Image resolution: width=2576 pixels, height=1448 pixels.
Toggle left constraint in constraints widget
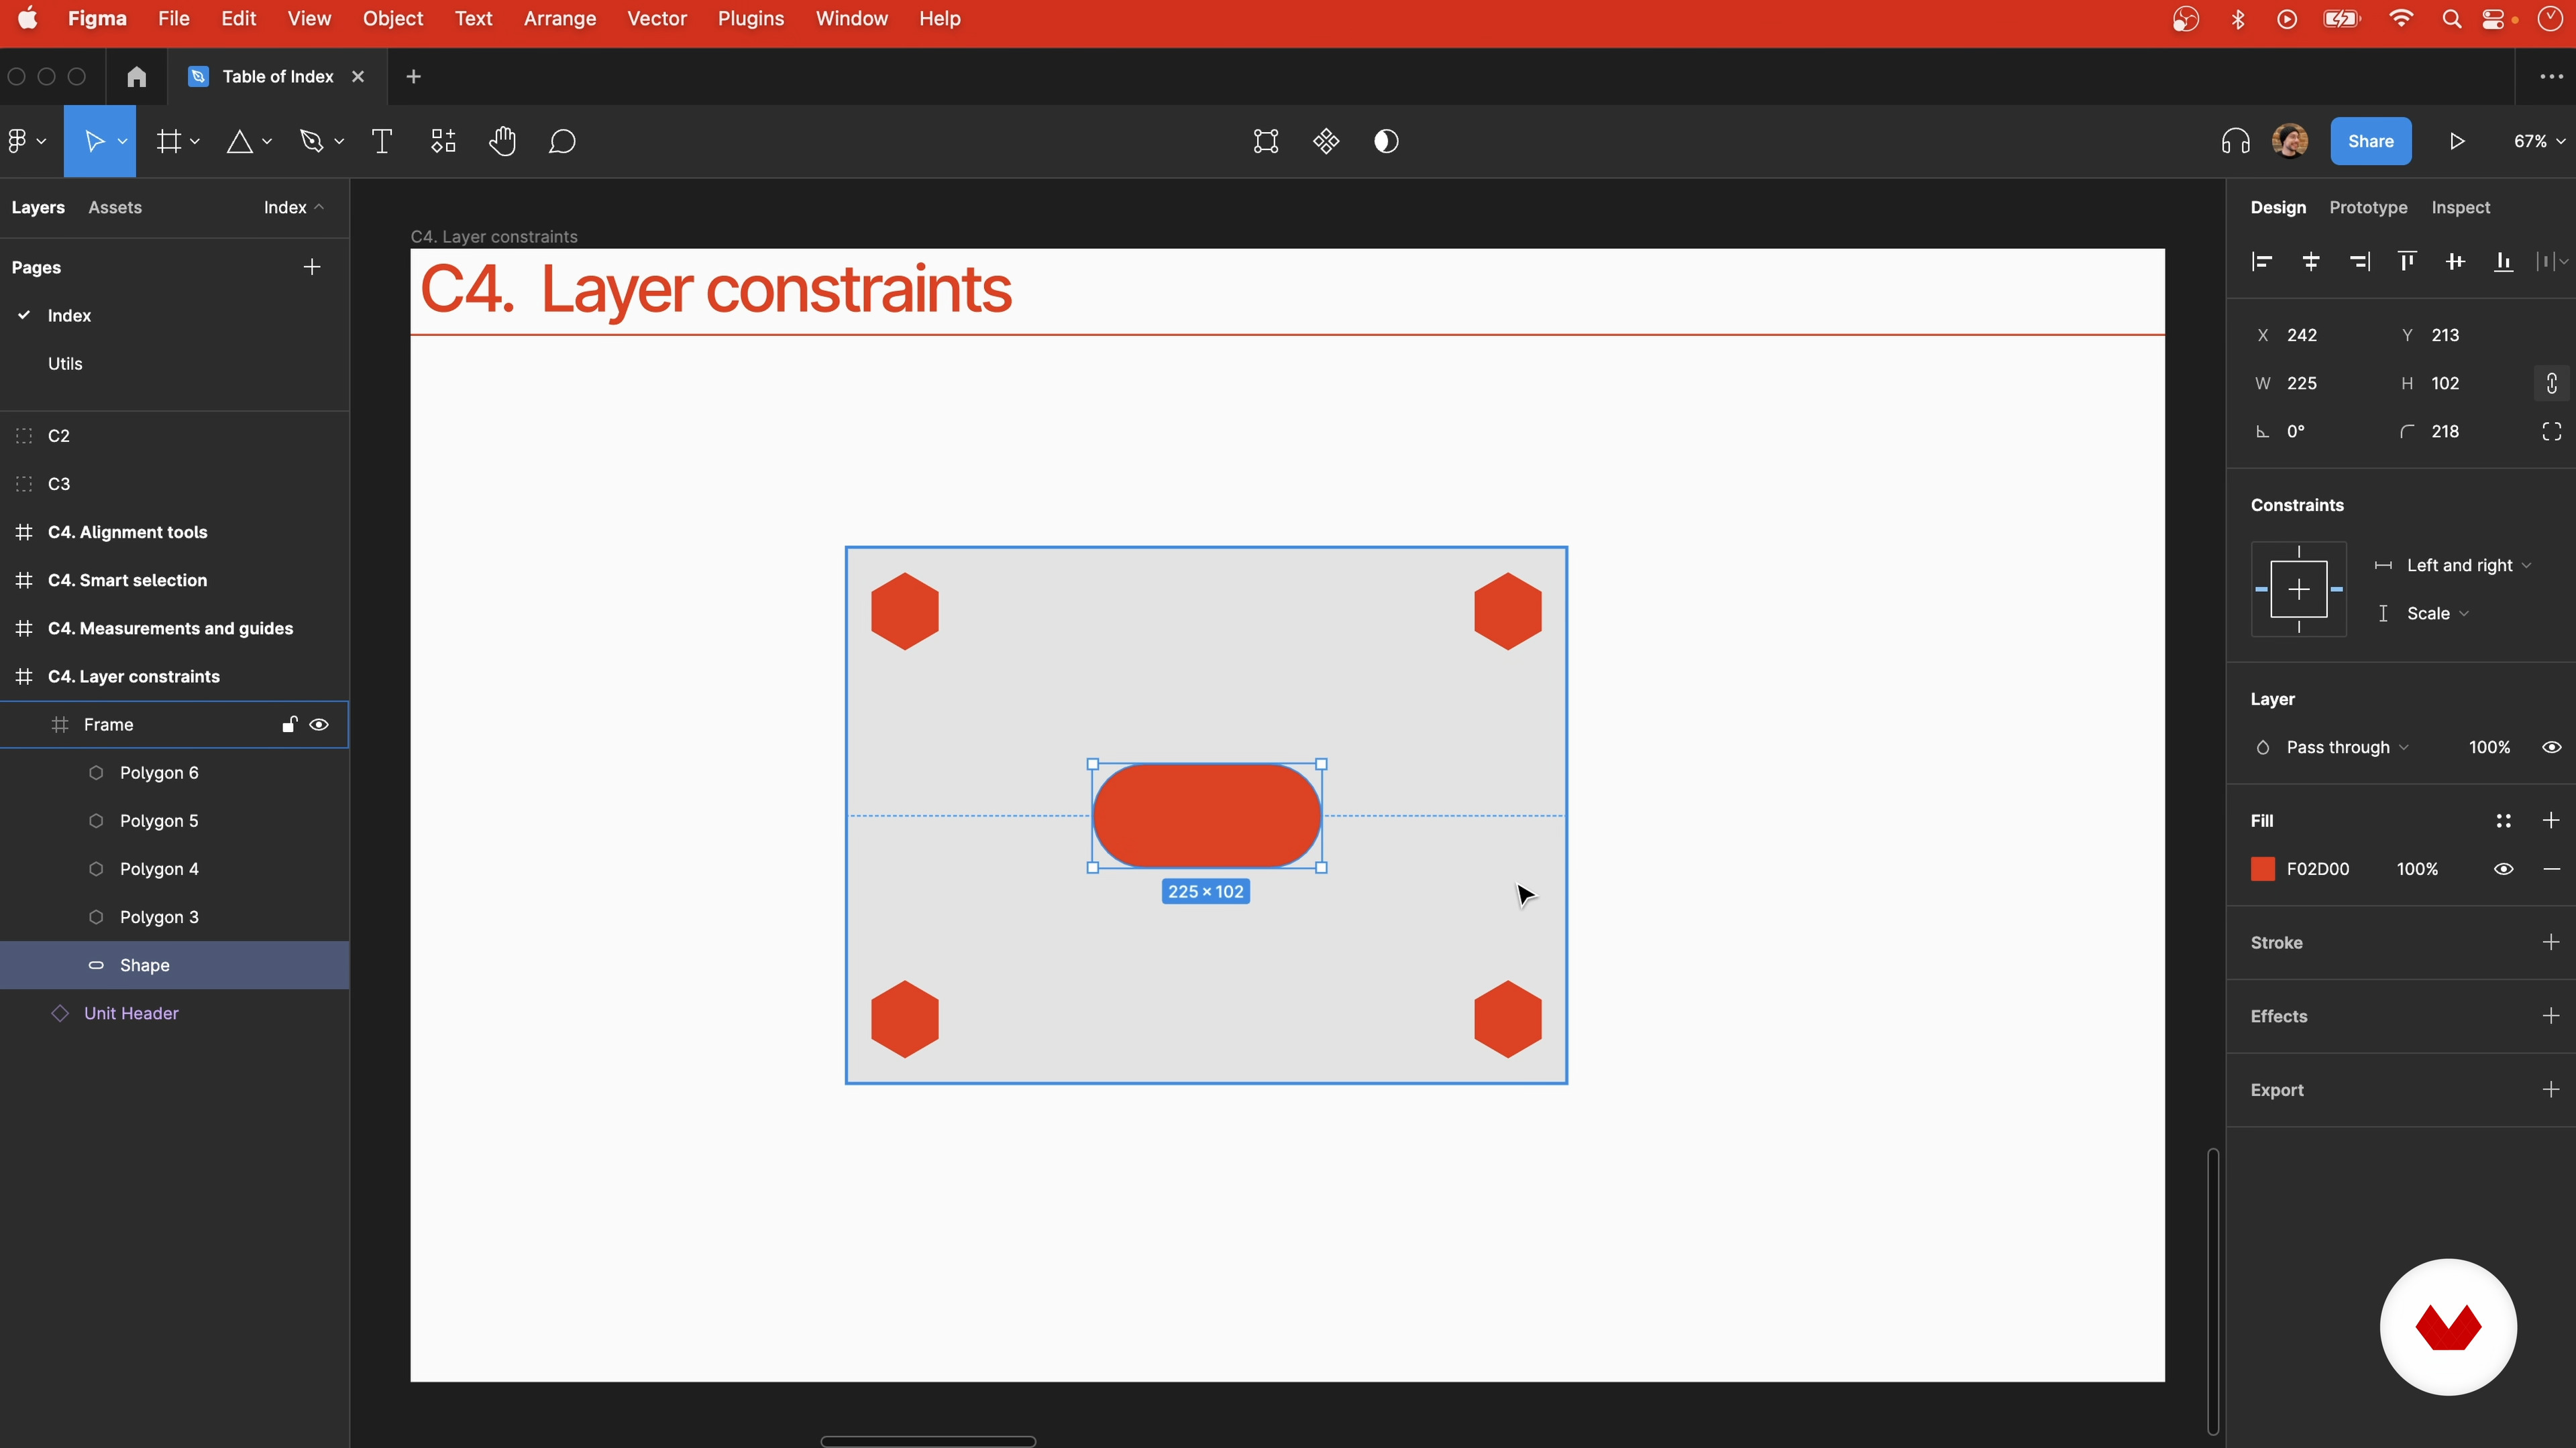pos(2261,590)
